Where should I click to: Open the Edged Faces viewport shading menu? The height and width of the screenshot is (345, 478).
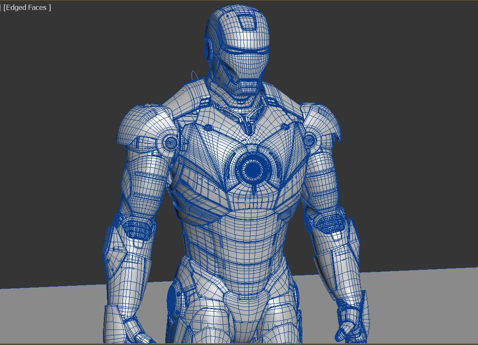(27, 8)
